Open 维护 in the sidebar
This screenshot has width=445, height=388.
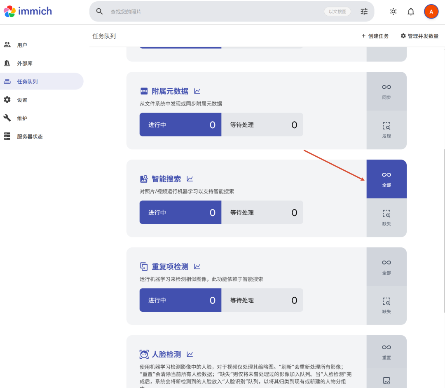pyautogui.click(x=42, y=118)
